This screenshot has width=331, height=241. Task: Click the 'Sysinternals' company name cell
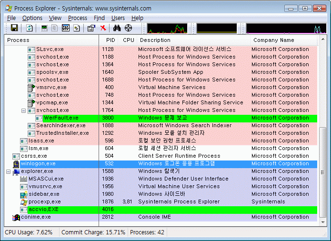tap(268, 202)
